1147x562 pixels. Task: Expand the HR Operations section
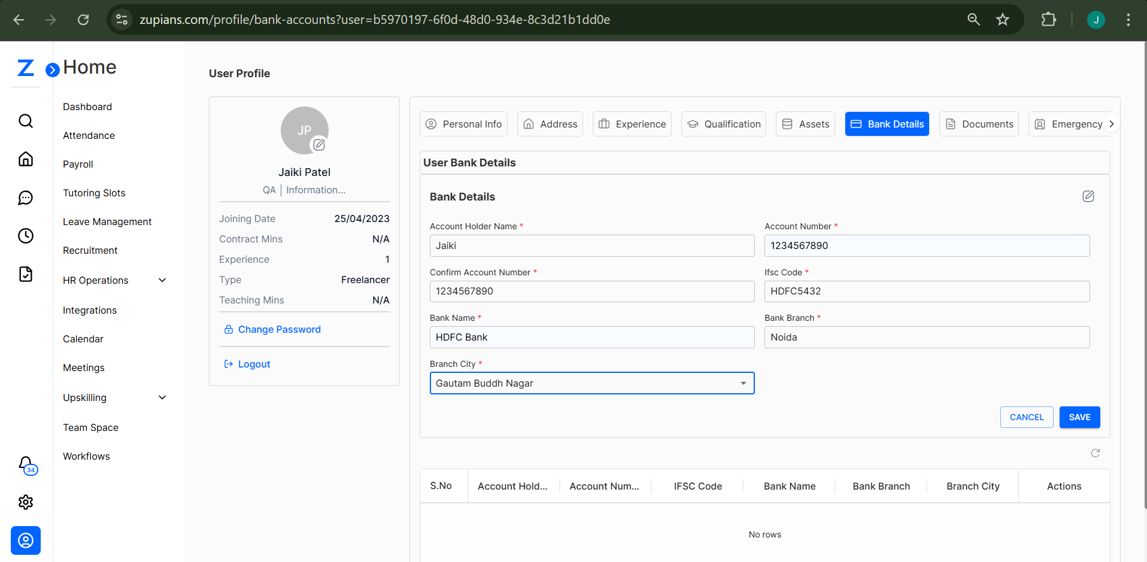point(162,280)
